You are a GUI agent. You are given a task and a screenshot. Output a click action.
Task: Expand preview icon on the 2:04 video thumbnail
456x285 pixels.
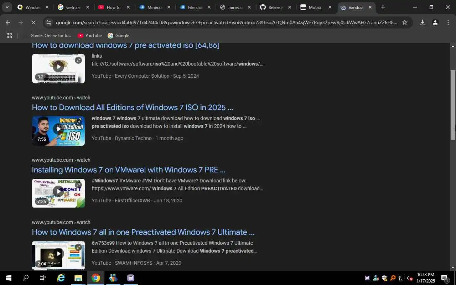[78, 247]
